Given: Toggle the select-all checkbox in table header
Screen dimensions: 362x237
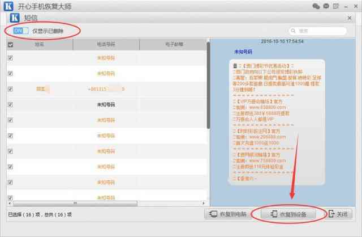Looking at the screenshot, I should coord(10,44).
